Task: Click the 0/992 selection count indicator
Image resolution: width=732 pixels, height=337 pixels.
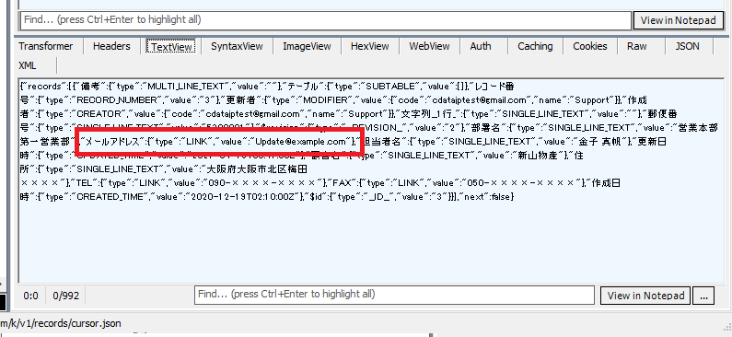Action: pyautogui.click(x=65, y=296)
